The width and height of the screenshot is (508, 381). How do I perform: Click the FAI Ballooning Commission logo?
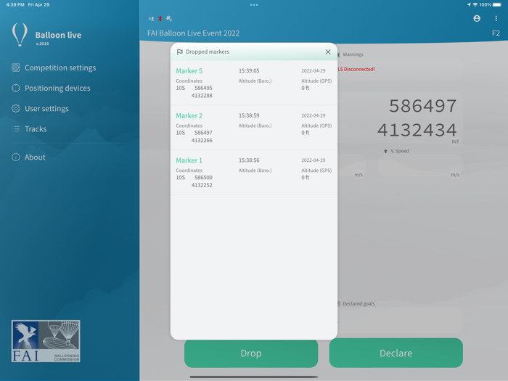pyautogui.click(x=46, y=341)
